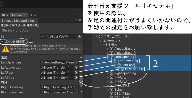Open KisekaeEditor window options menu
The width and height of the screenshot is (192, 98).
72,20
